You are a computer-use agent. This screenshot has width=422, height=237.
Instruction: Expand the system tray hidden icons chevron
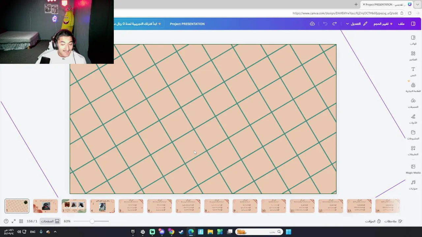[55, 232]
